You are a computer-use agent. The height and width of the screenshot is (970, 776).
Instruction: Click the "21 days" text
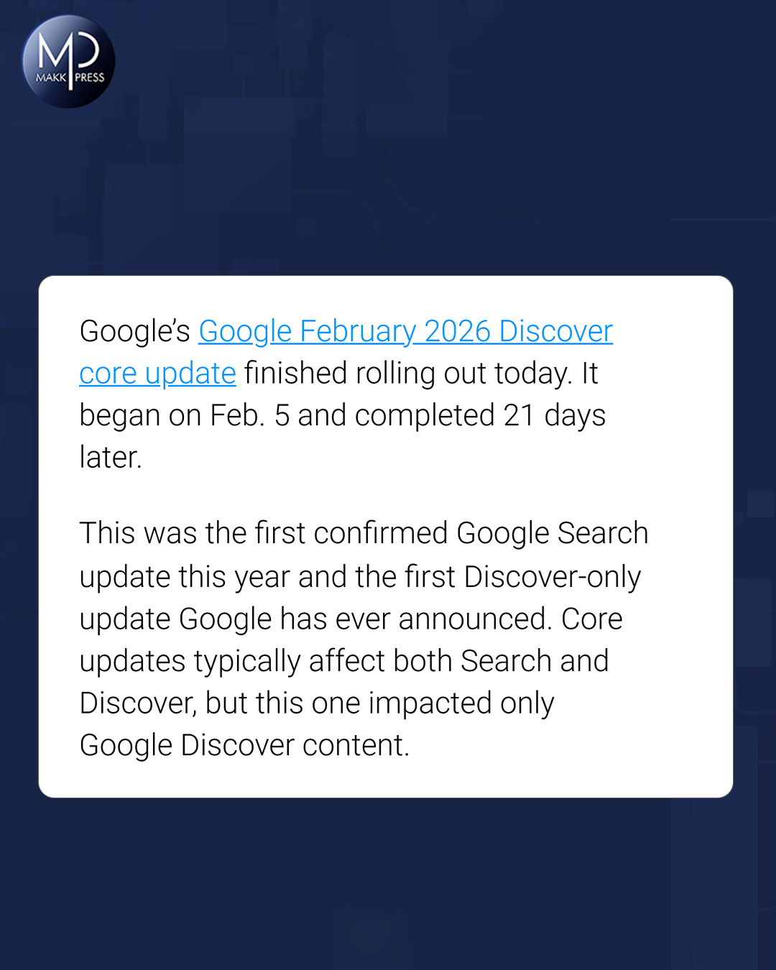coord(554,415)
